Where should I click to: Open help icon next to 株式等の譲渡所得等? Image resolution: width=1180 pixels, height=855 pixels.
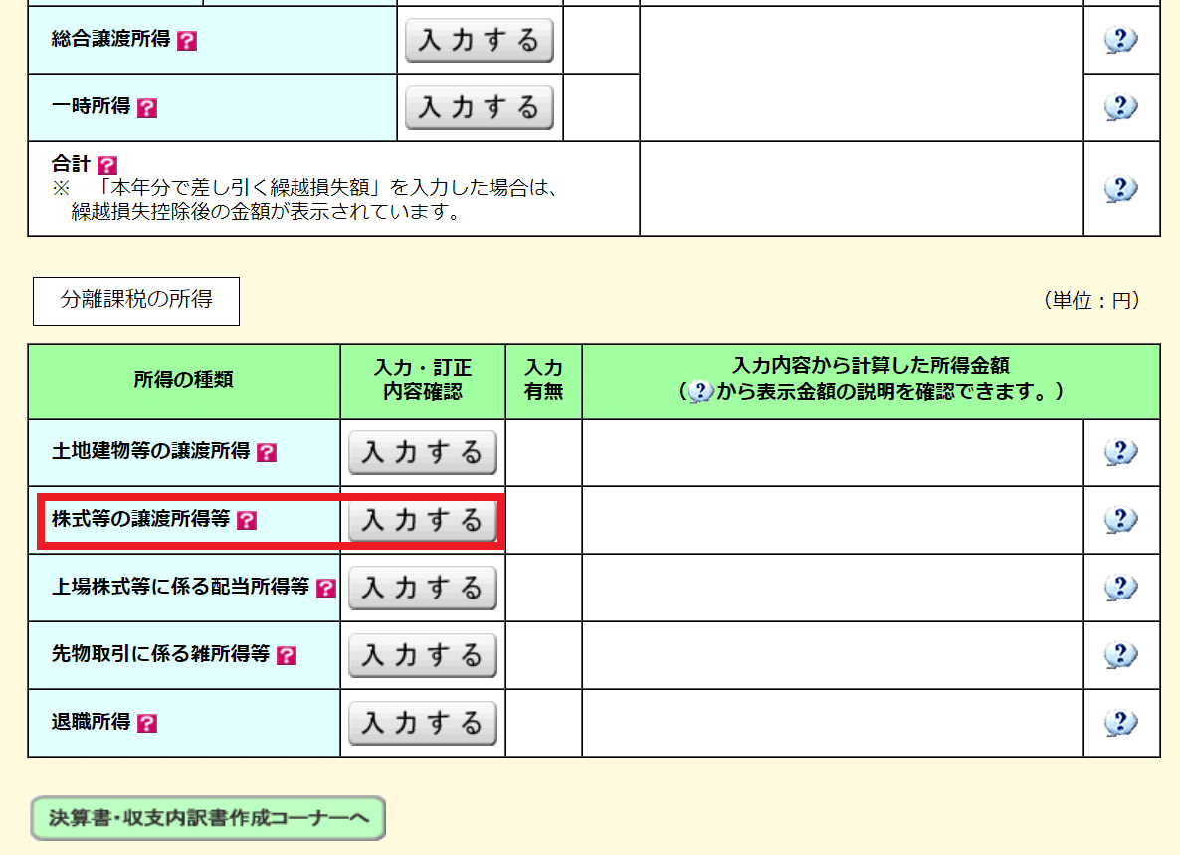point(246,519)
